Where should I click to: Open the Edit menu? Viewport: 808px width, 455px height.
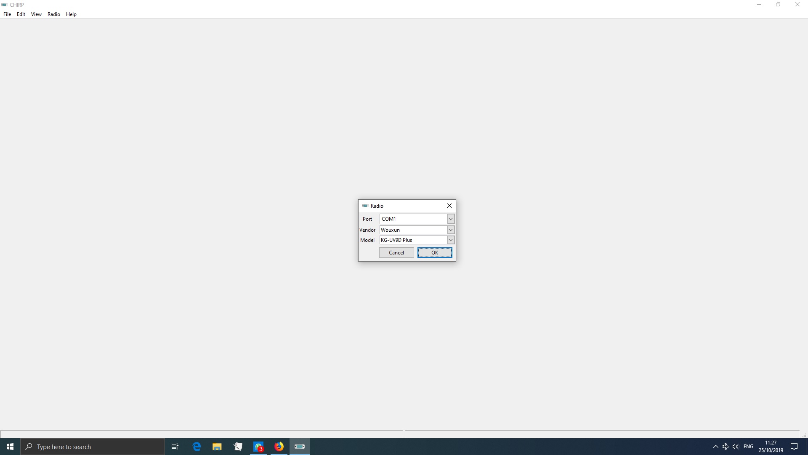21,14
